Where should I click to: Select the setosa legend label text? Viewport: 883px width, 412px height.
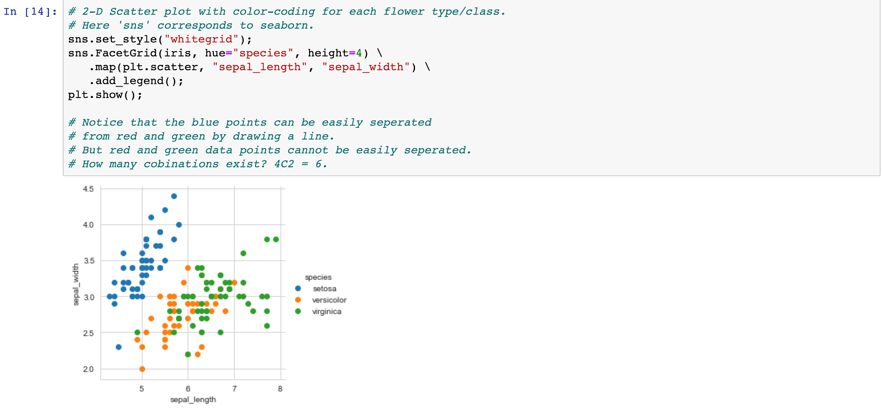coord(324,289)
